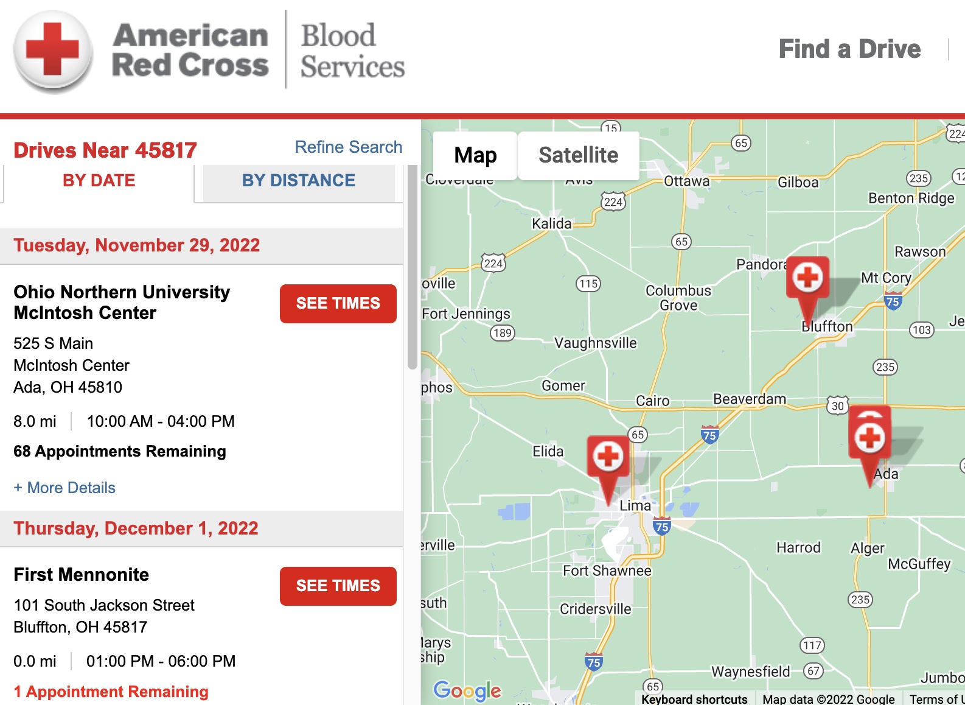965x705 pixels.
Task: Click the Google logo on the map
Action: click(467, 690)
